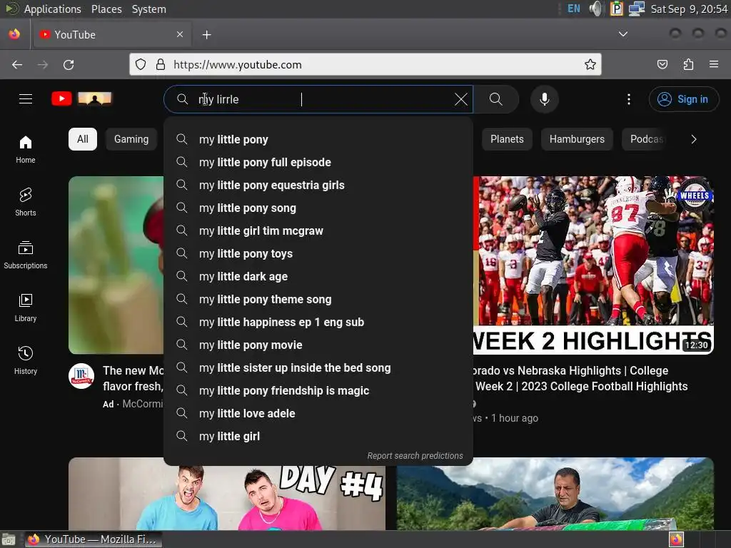
Task: Start voice search with the microphone
Action: 545,99
